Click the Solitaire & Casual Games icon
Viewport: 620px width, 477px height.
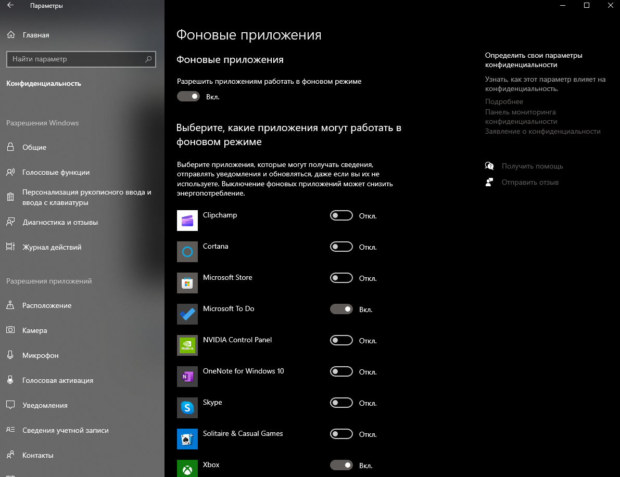coord(187,439)
